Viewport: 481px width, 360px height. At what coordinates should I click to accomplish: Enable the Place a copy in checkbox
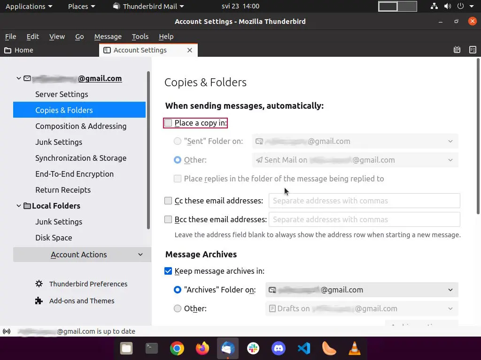pyautogui.click(x=168, y=123)
